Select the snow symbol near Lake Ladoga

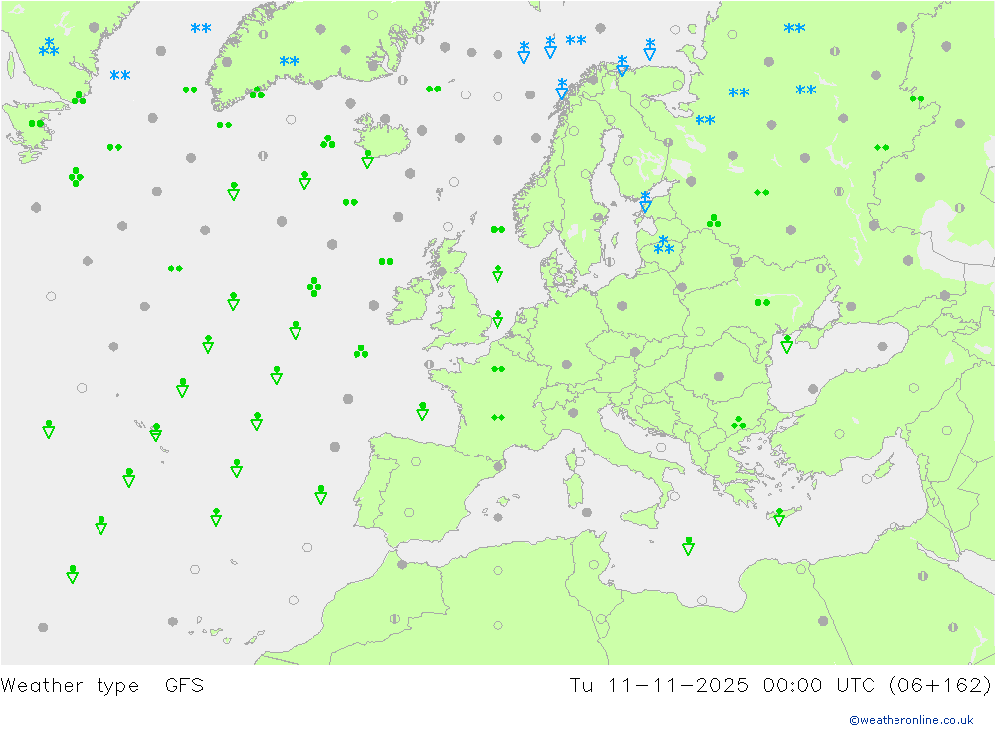705,120
